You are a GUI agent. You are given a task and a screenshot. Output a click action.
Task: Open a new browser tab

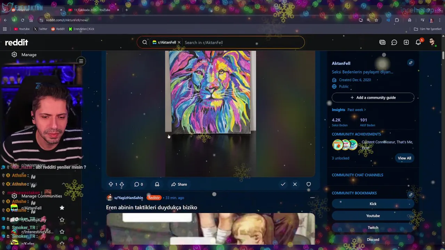click(127, 10)
